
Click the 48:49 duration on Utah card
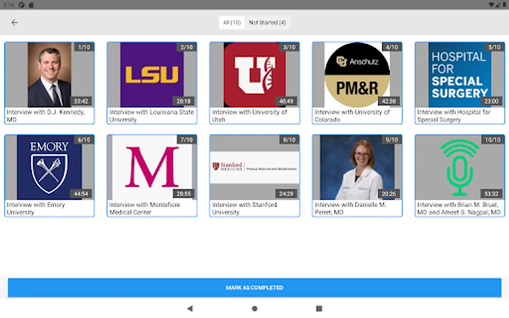[286, 101]
